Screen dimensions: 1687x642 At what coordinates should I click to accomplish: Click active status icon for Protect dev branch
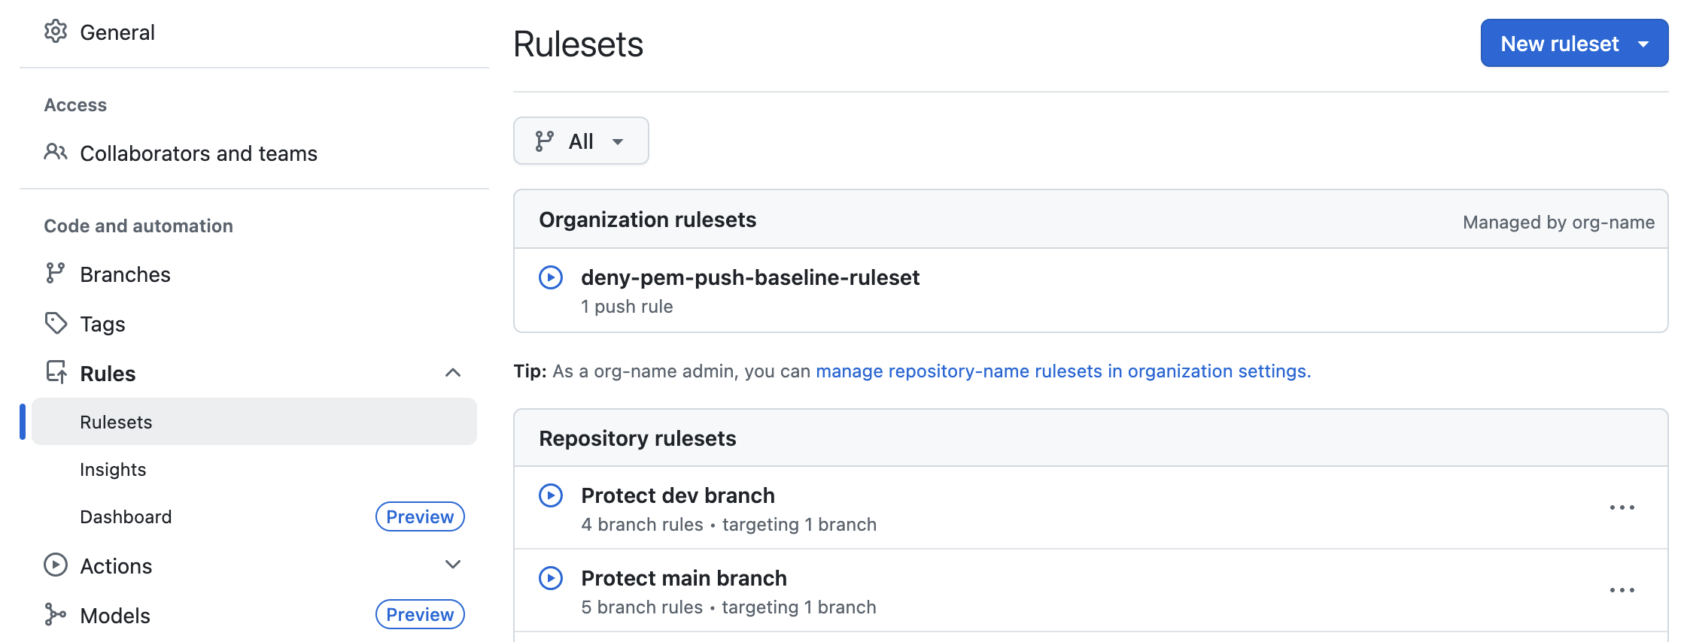pyautogui.click(x=551, y=495)
